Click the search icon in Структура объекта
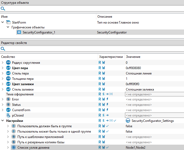This screenshot has height=150, width=184. point(3,9)
